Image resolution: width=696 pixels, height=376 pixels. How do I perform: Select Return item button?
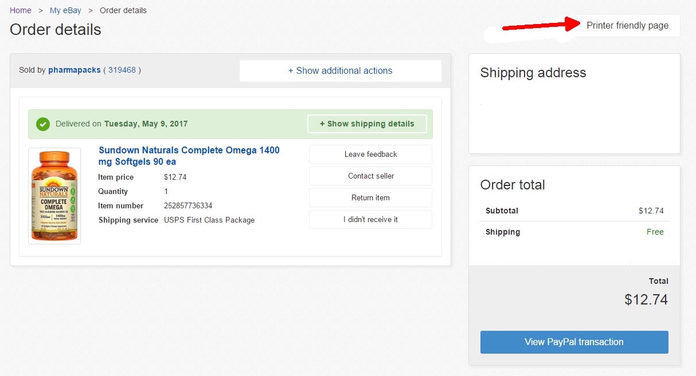(370, 198)
